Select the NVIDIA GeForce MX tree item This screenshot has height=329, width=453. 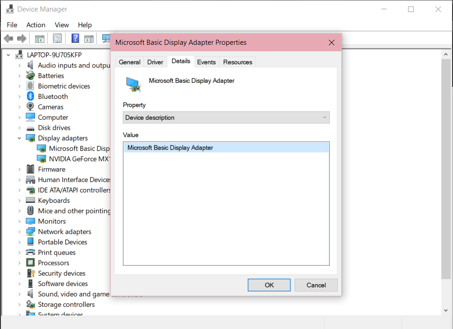80,159
